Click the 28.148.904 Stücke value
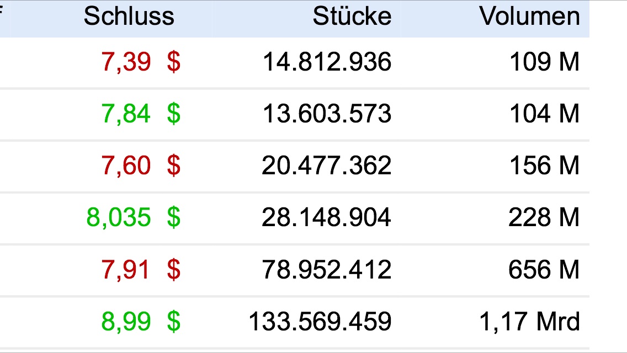This screenshot has height=353, width=627. click(x=327, y=218)
